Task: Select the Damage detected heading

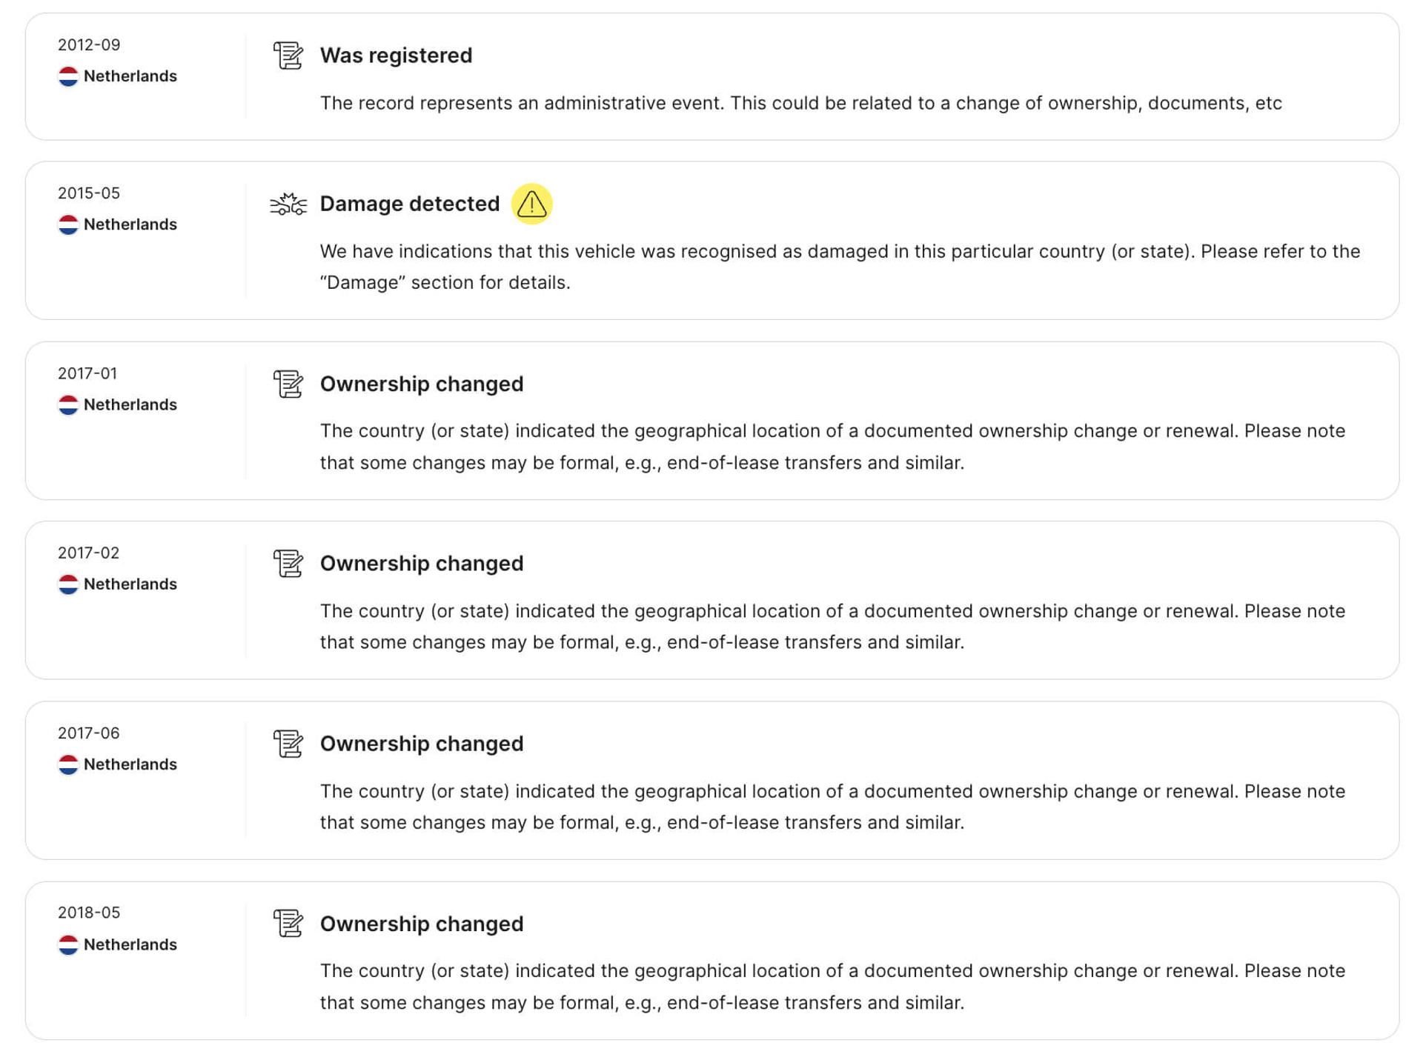Action: pyautogui.click(x=409, y=204)
